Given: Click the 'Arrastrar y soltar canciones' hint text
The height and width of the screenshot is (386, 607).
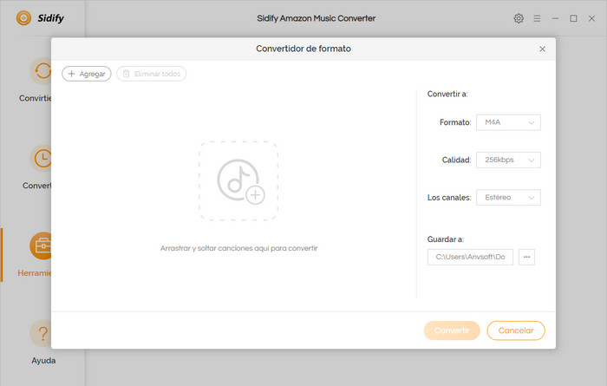Looking at the screenshot, I should coord(238,248).
